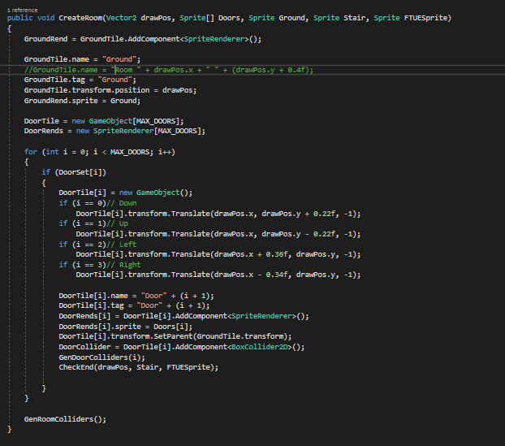Click the if (DoorSet[i]) condition
Viewport: 505px width, 446px height.
[74, 172]
